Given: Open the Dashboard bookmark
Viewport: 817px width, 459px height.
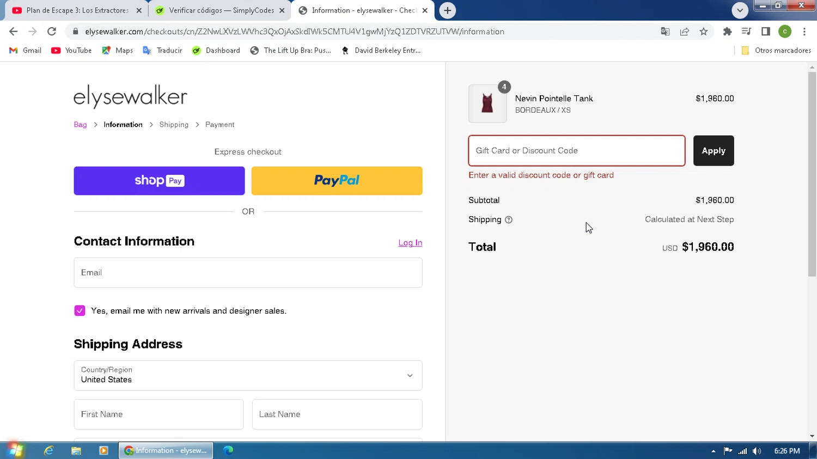Looking at the screenshot, I should (216, 50).
